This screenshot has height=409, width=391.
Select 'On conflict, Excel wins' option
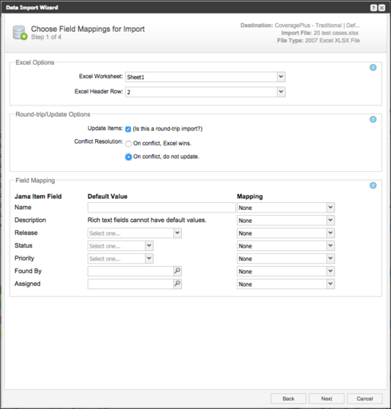[x=128, y=144]
